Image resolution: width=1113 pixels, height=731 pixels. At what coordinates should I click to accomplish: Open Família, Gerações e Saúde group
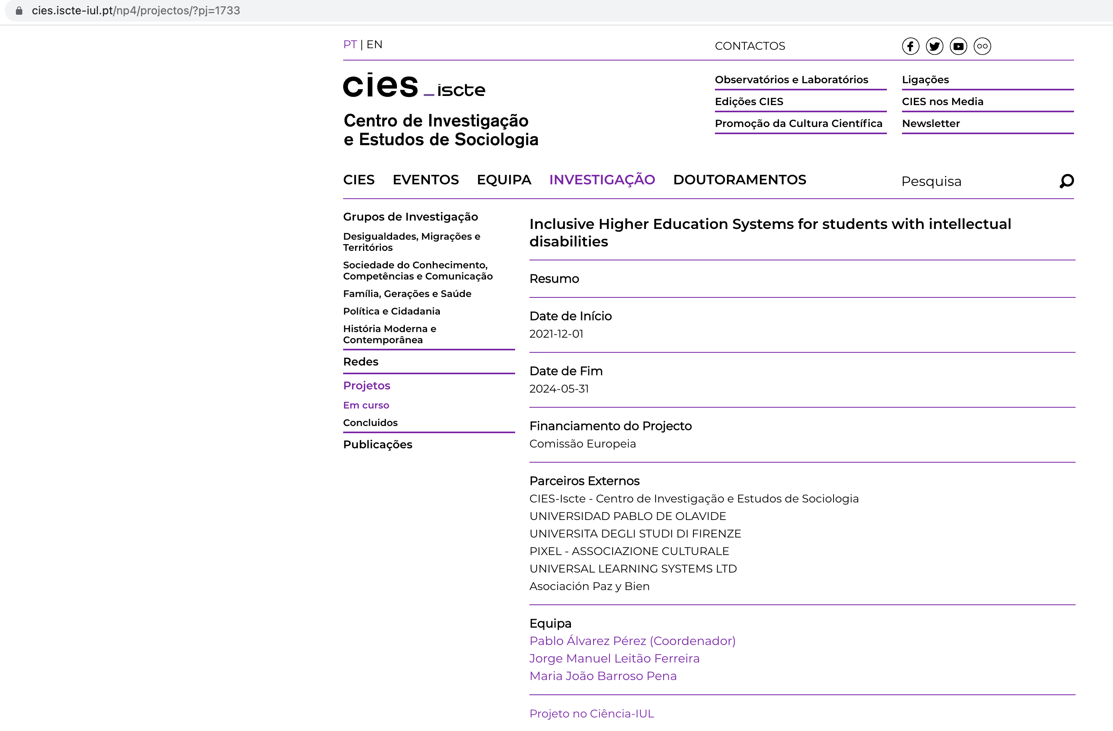tap(407, 294)
